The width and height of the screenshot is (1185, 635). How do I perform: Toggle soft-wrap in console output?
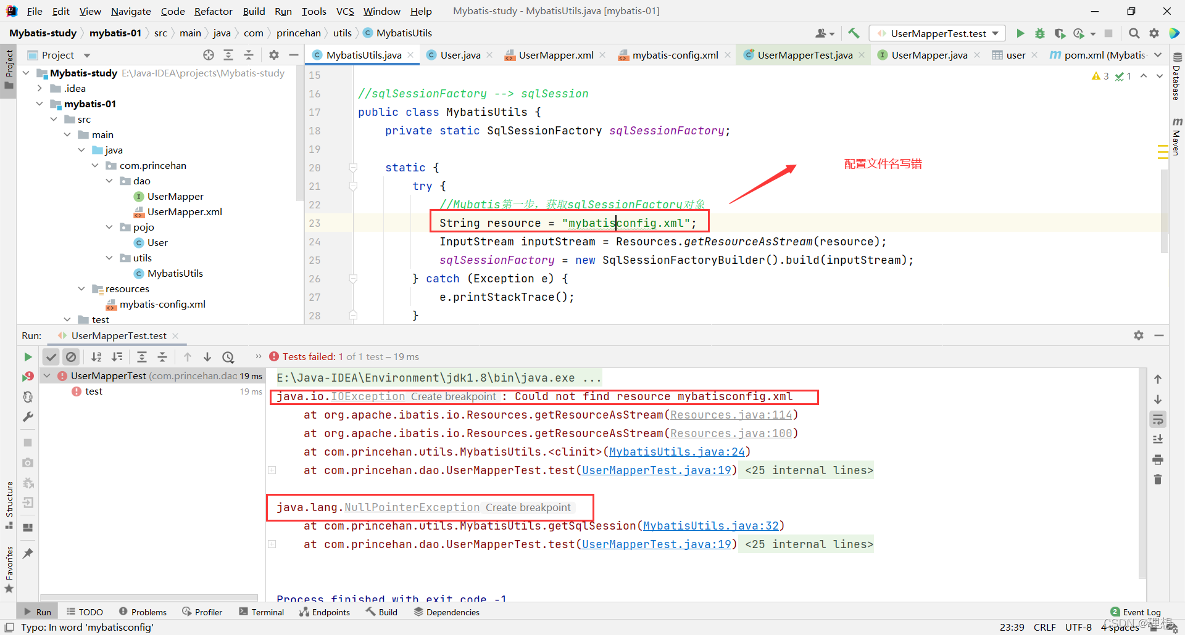[x=1158, y=420]
